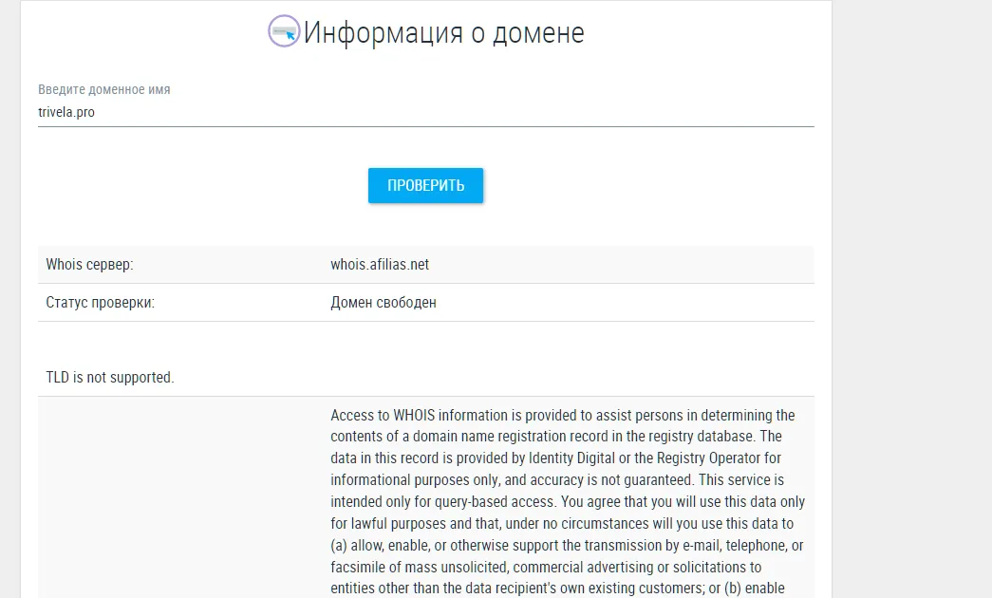Click the domain name input field

click(x=426, y=113)
